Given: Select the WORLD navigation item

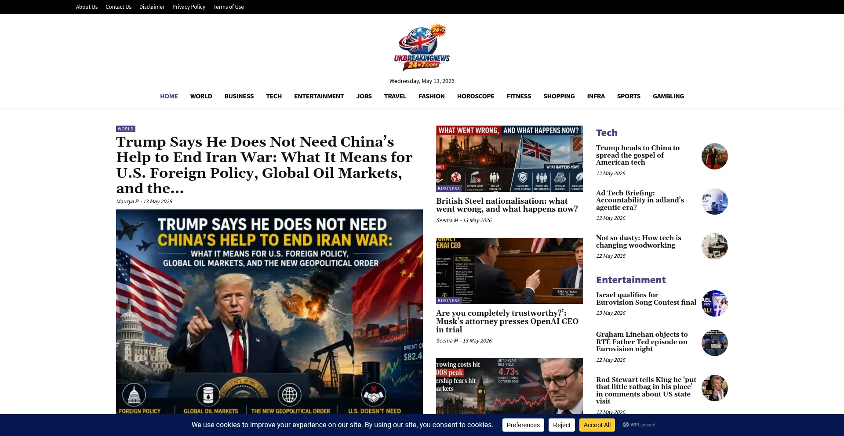Looking at the screenshot, I should coord(201,96).
